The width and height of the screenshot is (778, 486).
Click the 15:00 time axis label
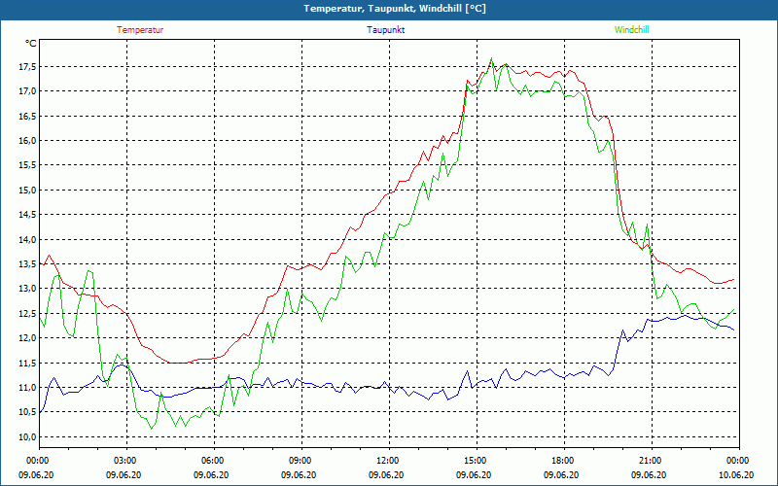pyautogui.click(x=477, y=461)
